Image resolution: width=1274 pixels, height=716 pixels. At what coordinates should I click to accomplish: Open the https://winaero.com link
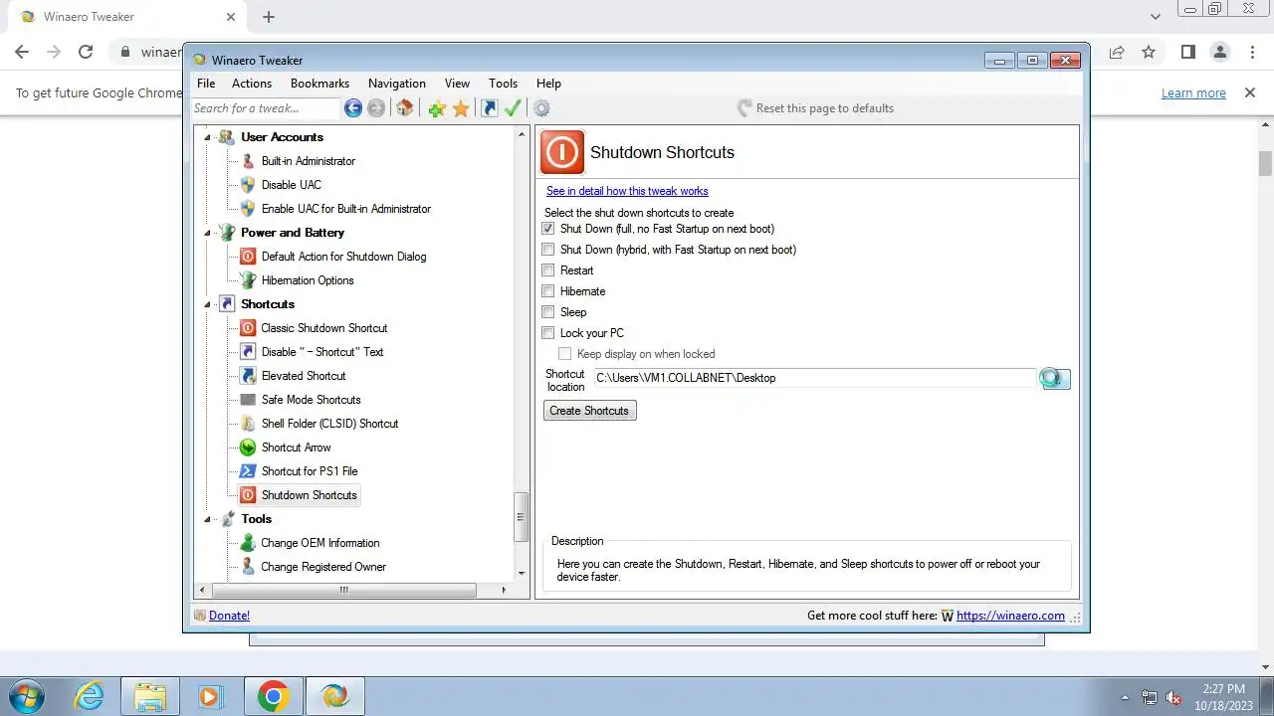tap(1010, 616)
